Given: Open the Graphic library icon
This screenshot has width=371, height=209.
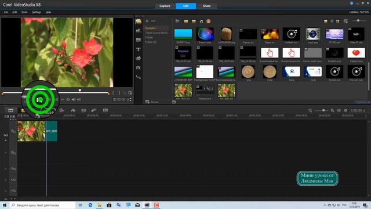Looking at the screenshot, I should tap(139, 58).
